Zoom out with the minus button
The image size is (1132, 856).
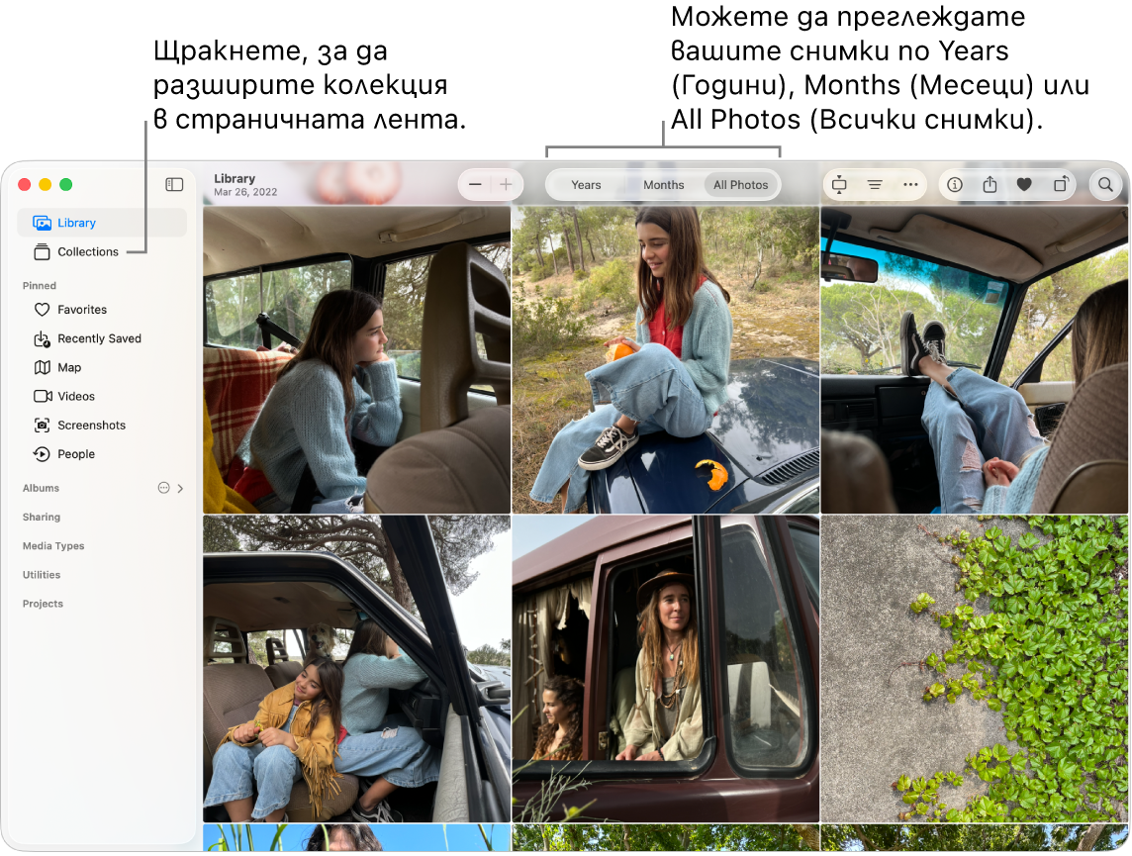pos(475,185)
